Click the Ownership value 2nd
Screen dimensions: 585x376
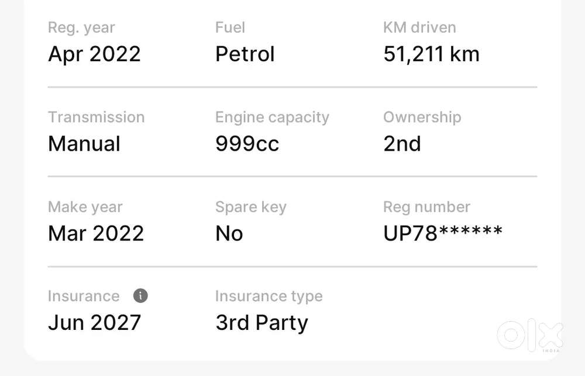pos(402,144)
